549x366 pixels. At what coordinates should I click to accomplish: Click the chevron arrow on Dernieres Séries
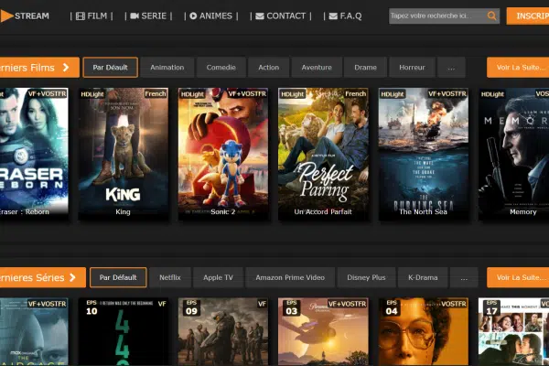72,277
